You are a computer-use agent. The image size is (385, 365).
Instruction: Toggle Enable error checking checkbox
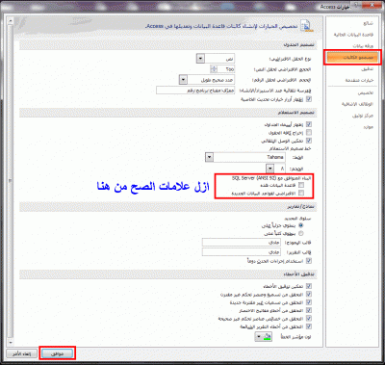coord(309,286)
